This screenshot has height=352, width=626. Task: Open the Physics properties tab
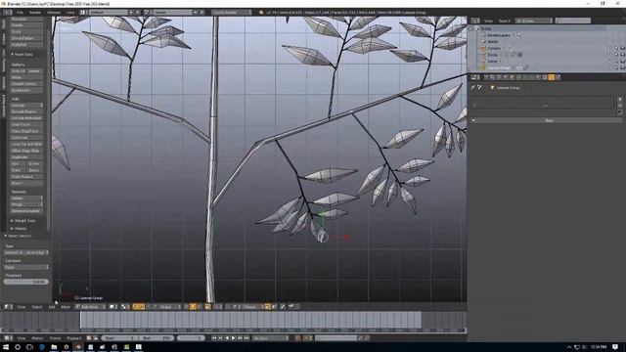click(x=559, y=77)
